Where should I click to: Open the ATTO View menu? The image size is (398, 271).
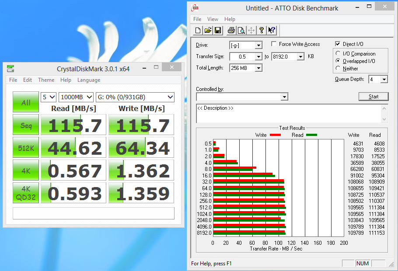213,19
